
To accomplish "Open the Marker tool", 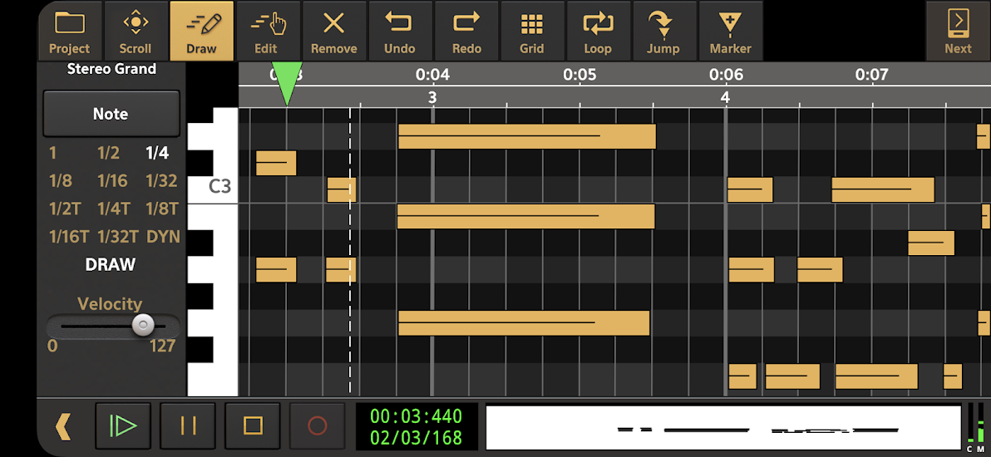I will pyautogui.click(x=731, y=31).
